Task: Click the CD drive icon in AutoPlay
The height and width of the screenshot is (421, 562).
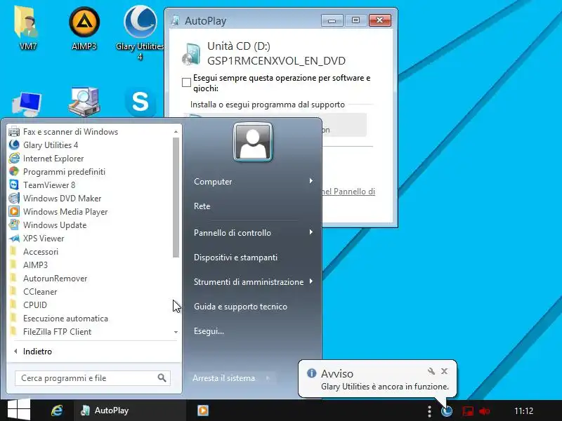Action: tap(191, 54)
